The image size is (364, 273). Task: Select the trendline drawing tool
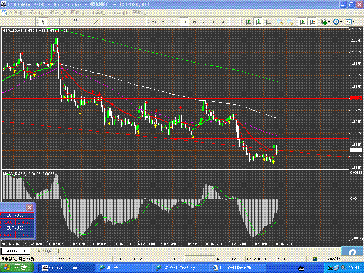pyautogui.click(x=96, y=22)
